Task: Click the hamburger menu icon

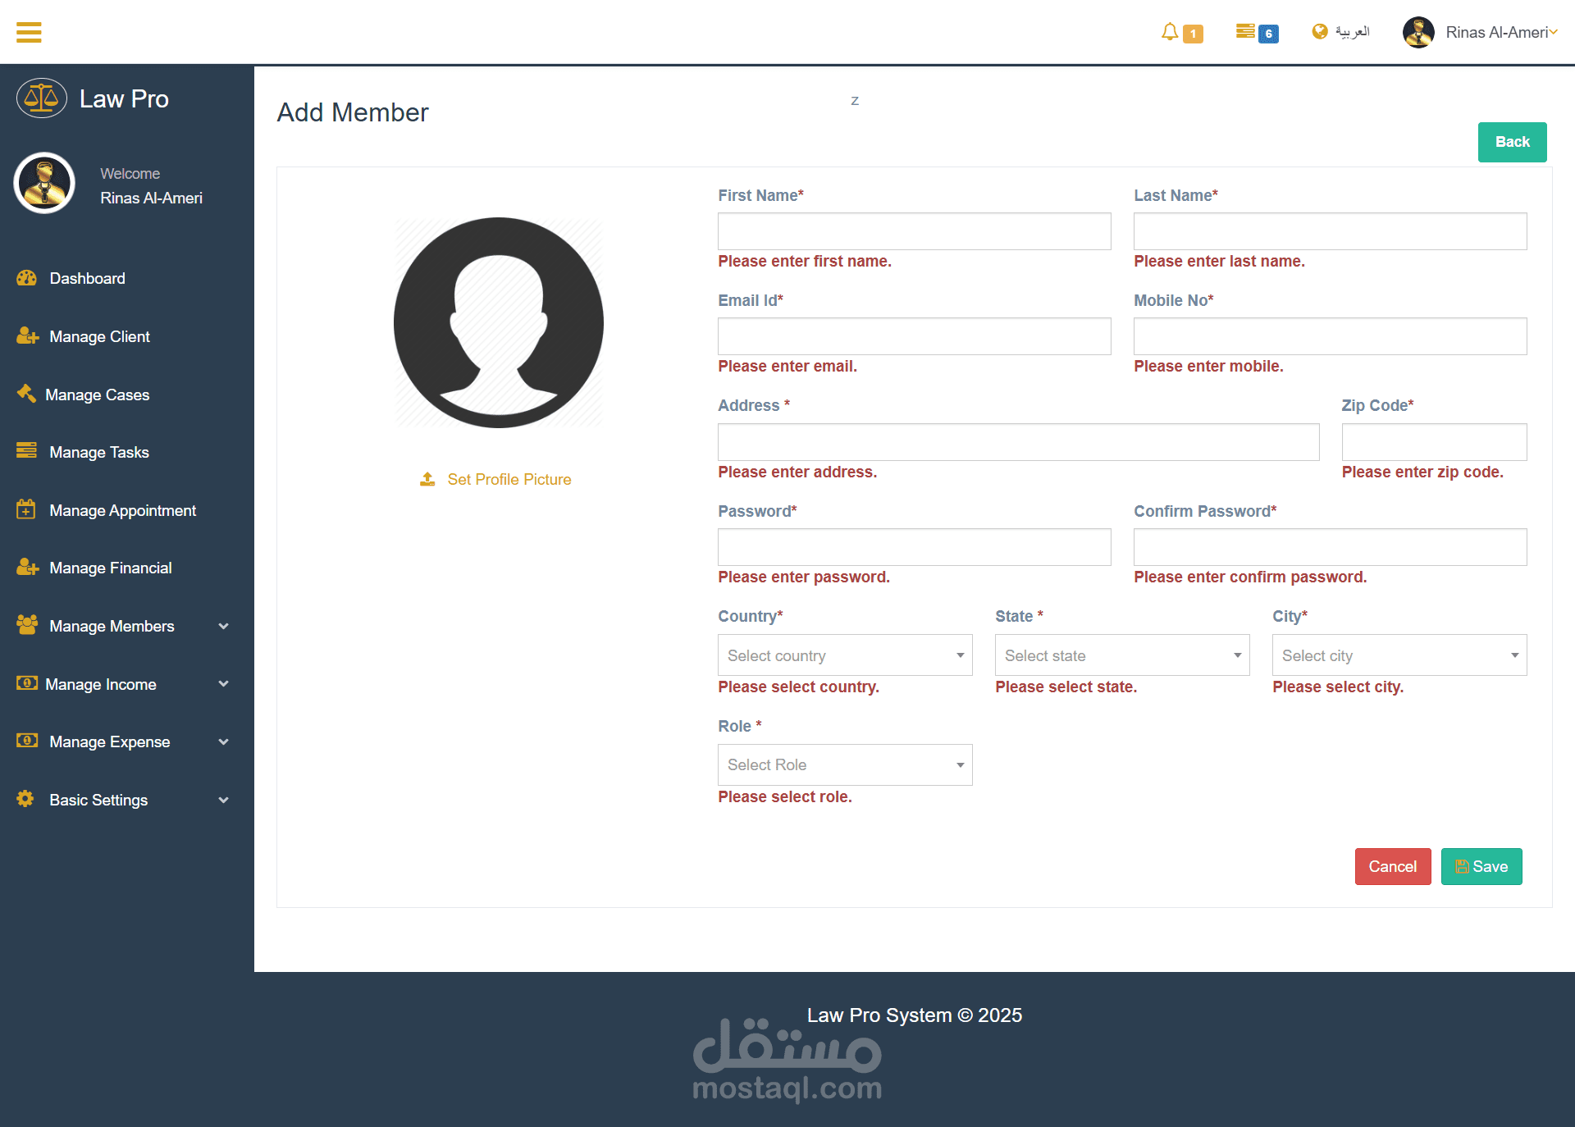Action: click(29, 32)
